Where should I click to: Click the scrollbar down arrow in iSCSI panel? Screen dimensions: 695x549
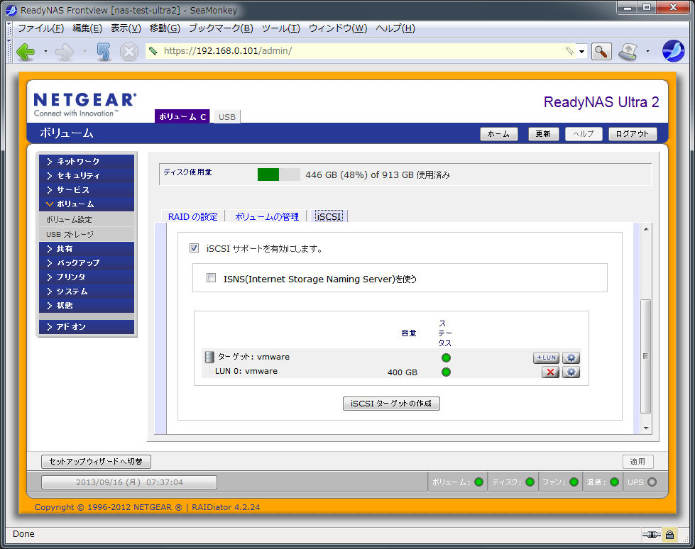646,428
